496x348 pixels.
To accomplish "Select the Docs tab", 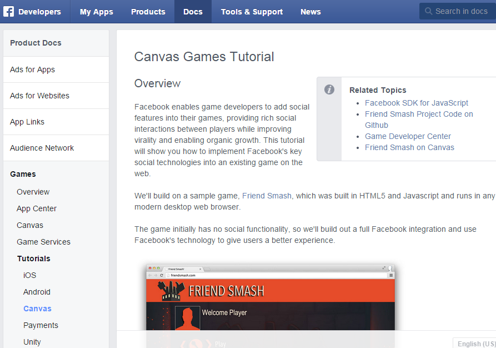I will (x=193, y=12).
